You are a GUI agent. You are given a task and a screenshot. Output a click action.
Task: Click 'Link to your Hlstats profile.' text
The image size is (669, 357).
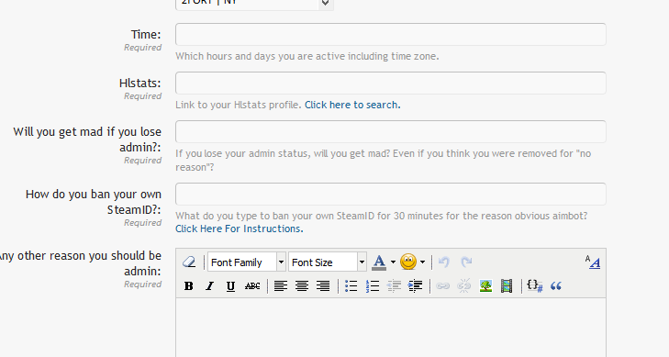pos(239,105)
